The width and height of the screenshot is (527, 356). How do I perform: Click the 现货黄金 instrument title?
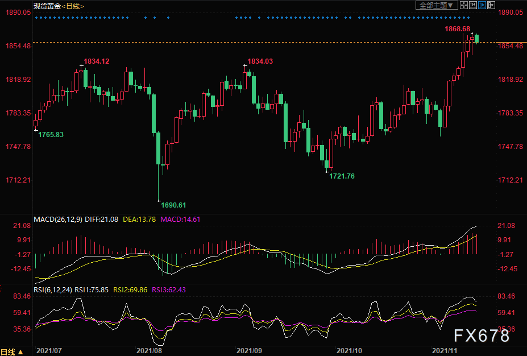pos(47,6)
